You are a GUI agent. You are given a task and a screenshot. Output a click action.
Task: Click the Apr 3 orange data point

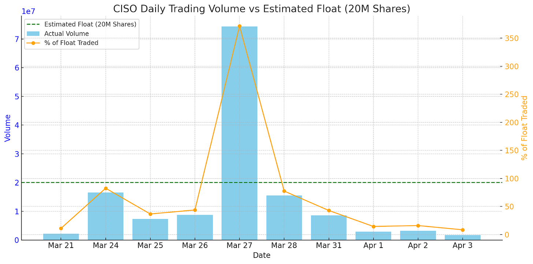point(463,230)
